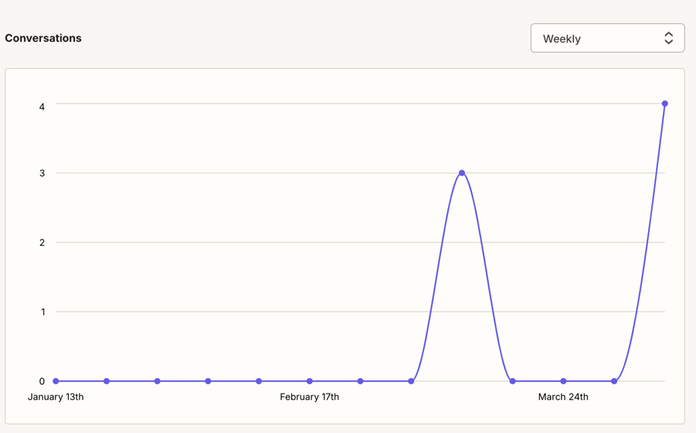This screenshot has width=696, height=433.
Task: Click the zero data point just before the 3 peak
Action: [411, 381]
